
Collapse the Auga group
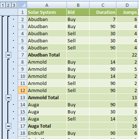pos(8,126)
